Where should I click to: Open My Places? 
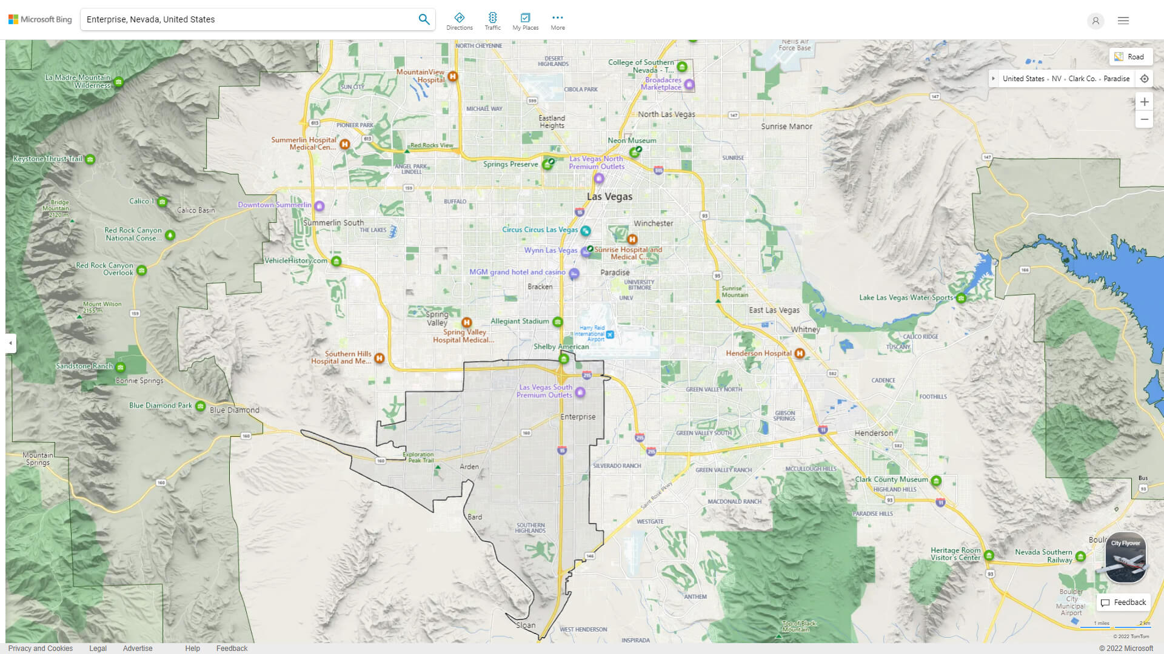pos(525,20)
